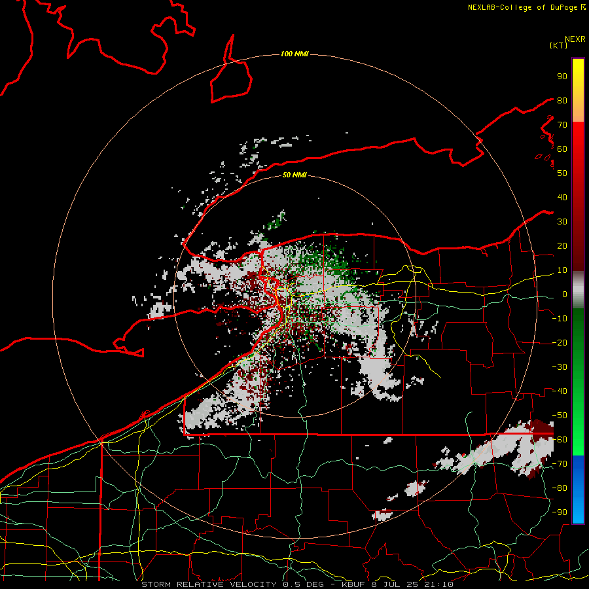Click the 50 NMI range ring label
This screenshot has width=589, height=589.
point(294,175)
